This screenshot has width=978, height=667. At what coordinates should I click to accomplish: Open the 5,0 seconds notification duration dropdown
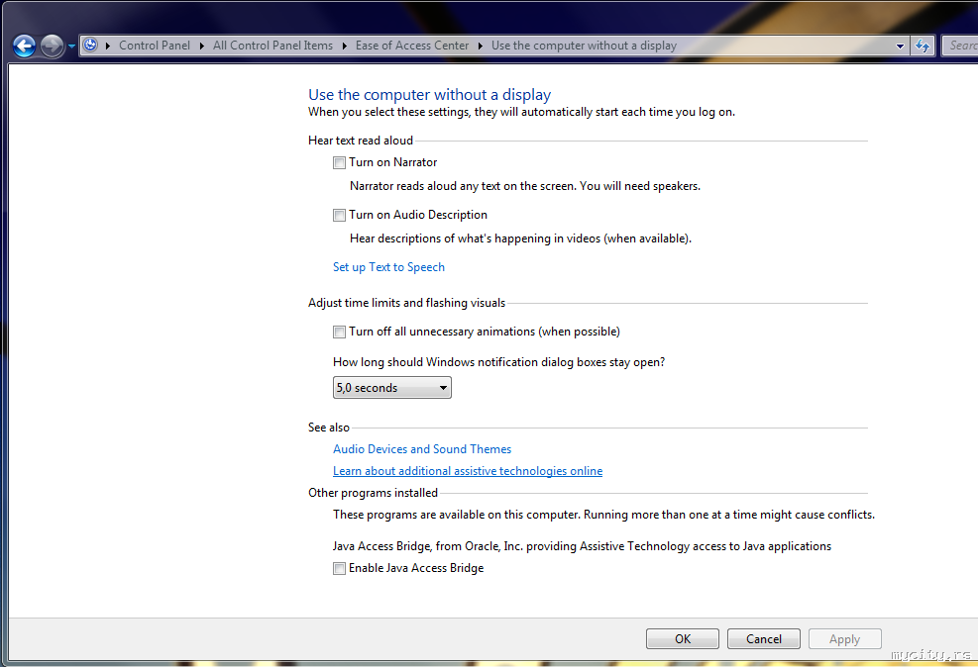[391, 387]
